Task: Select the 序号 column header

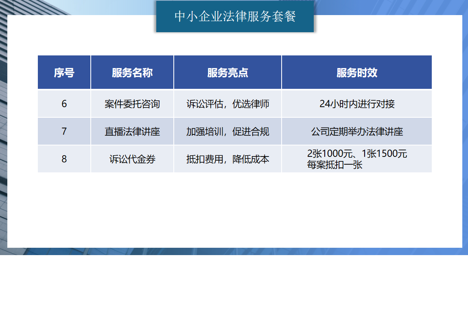Action: 64,73
